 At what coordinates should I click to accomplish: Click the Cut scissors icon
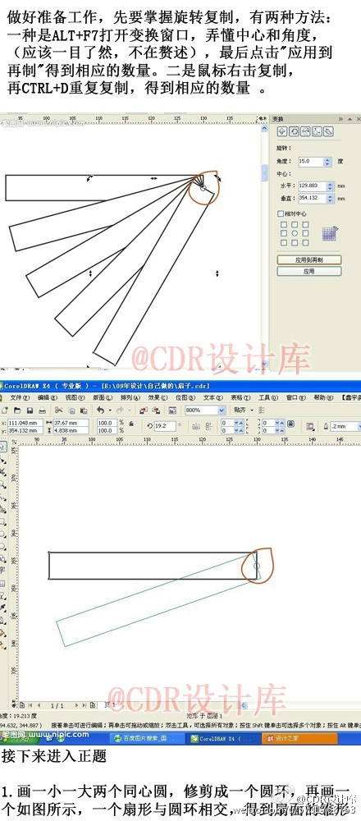[58, 410]
